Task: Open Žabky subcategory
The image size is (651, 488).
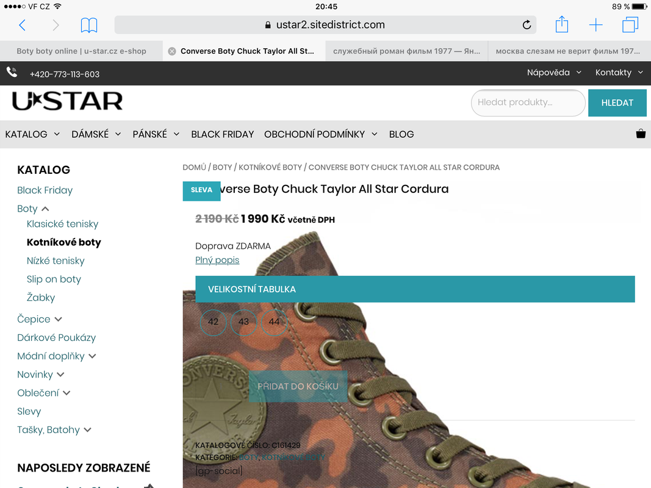Action: pyautogui.click(x=41, y=297)
